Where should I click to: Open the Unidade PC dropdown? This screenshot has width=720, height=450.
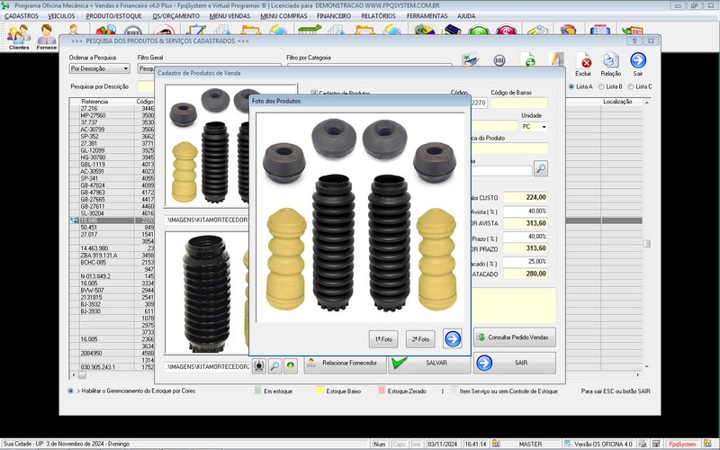(x=544, y=127)
